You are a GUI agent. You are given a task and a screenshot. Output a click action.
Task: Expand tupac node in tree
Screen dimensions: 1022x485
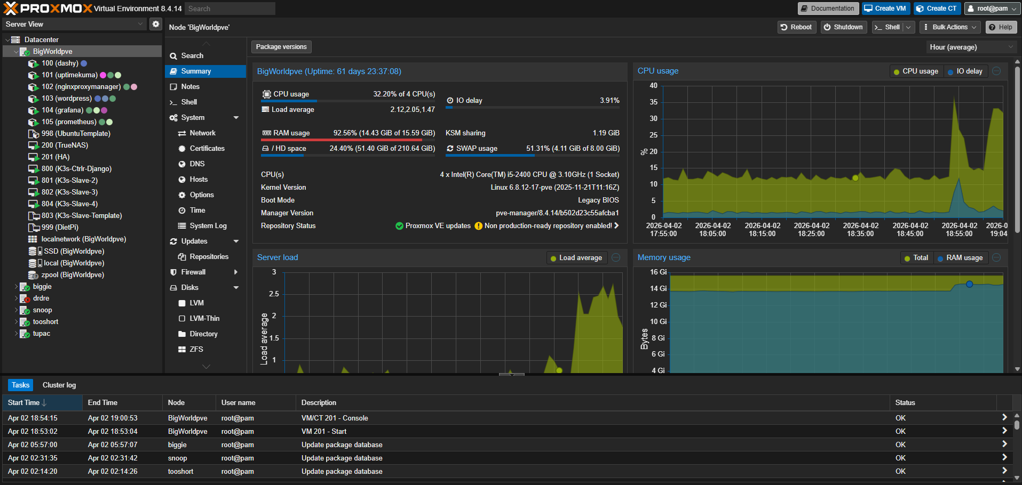[x=16, y=334]
